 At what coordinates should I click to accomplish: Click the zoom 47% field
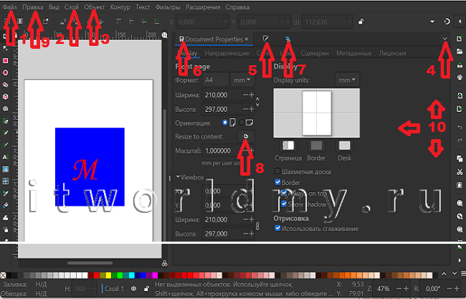[391, 288]
